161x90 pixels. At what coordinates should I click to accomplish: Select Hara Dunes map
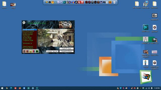[x=30, y=36]
